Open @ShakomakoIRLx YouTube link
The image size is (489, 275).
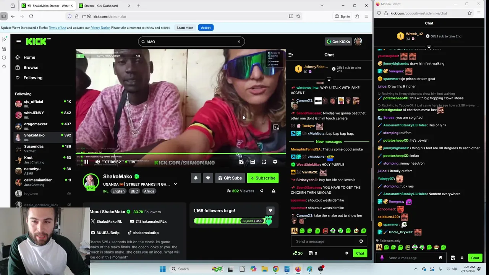coord(148,222)
